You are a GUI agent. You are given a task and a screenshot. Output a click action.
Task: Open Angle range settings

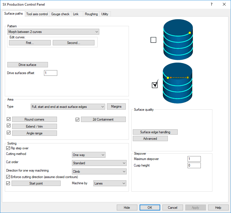pos(34,133)
